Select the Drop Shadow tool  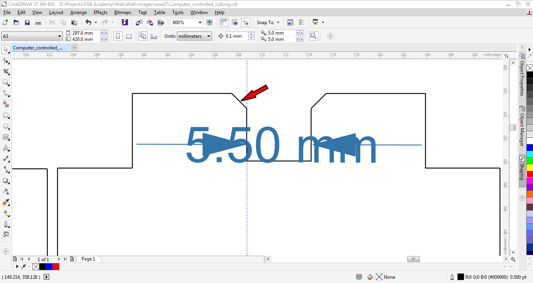tap(6, 181)
